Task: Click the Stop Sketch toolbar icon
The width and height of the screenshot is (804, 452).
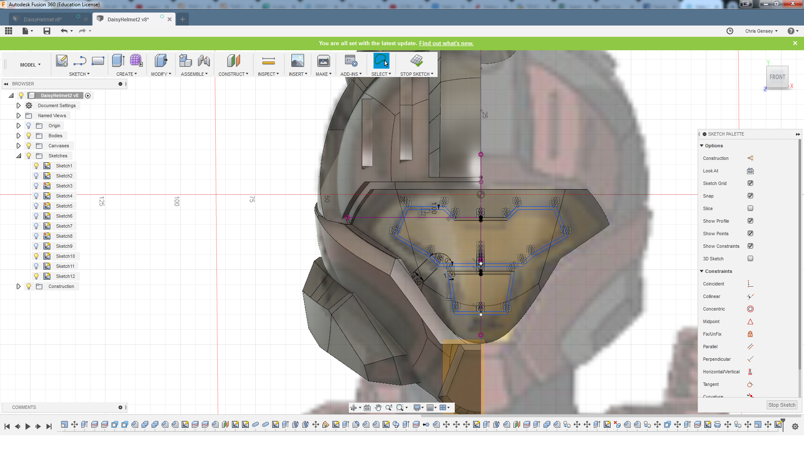Action: click(x=416, y=61)
